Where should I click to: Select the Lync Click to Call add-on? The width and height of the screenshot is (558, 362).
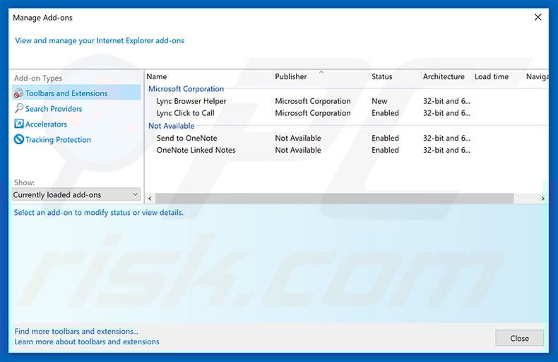185,113
